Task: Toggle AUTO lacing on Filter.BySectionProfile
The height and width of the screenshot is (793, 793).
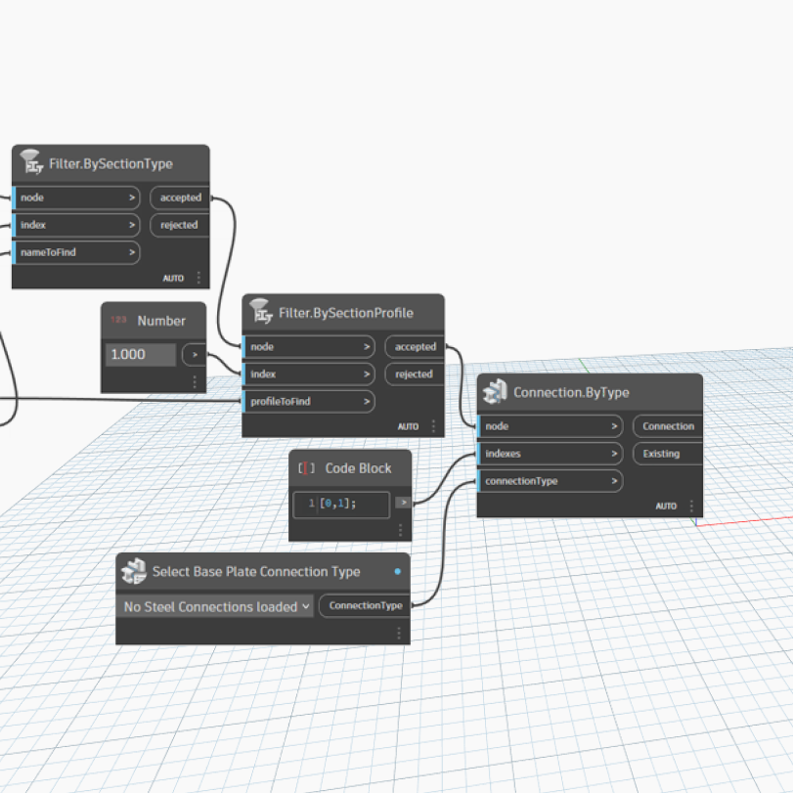Action: tap(408, 427)
